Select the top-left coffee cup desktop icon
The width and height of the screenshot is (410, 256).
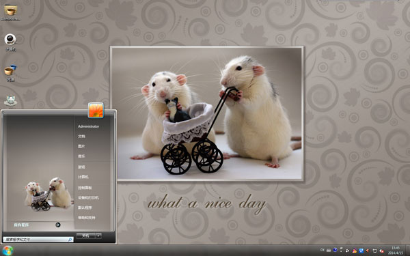click(x=10, y=10)
